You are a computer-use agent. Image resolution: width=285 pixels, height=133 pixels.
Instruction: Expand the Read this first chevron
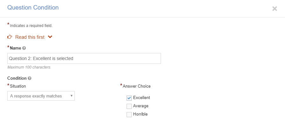(x=50, y=37)
